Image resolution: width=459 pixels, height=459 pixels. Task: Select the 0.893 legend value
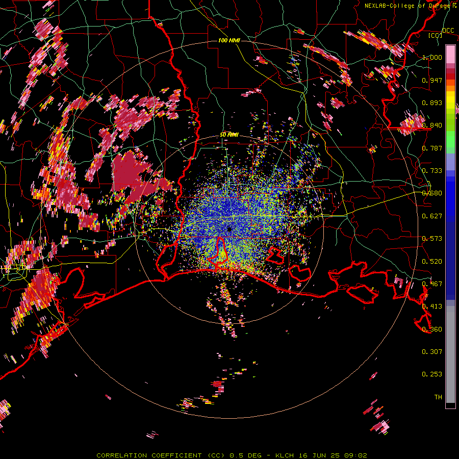pos(432,103)
